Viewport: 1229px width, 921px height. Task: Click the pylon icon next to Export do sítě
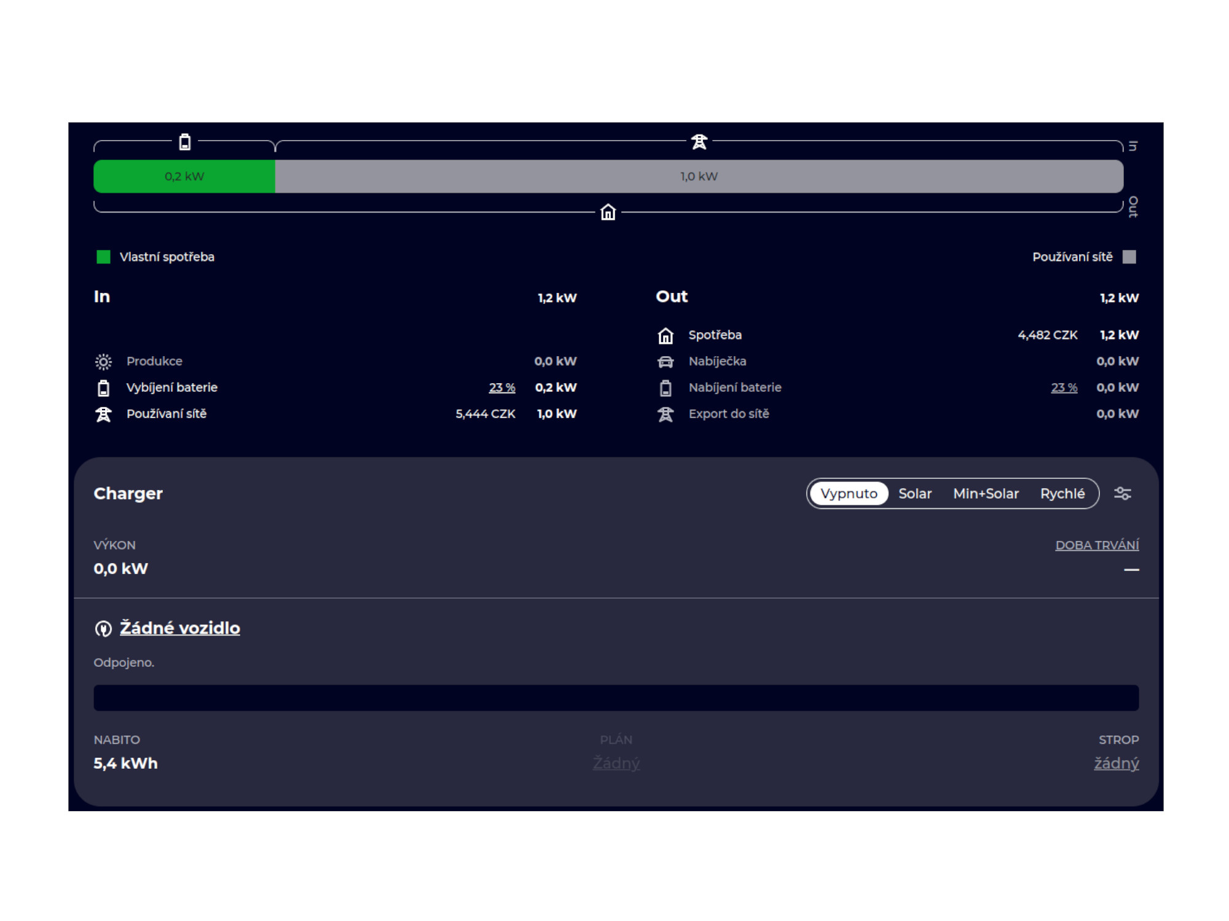[666, 414]
